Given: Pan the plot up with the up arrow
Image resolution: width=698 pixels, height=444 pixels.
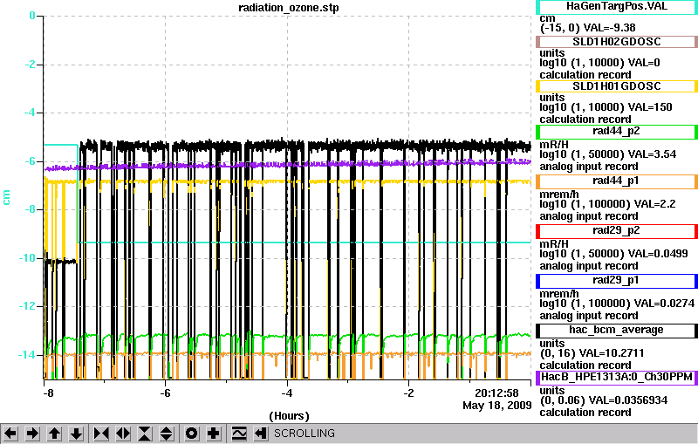Looking at the screenshot, I should coord(54,434).
